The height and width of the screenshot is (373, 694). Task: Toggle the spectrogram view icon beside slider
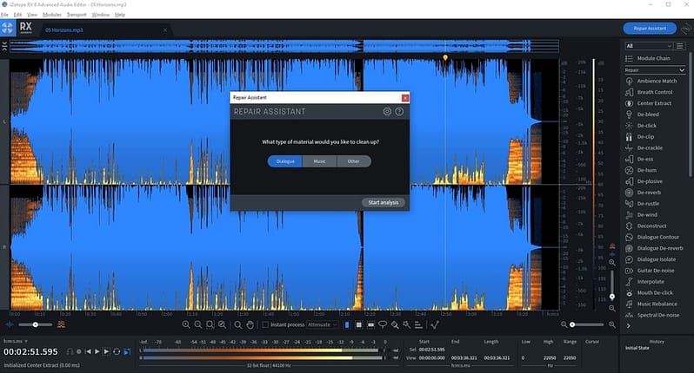pyautogui.click(x=61, y=325)
